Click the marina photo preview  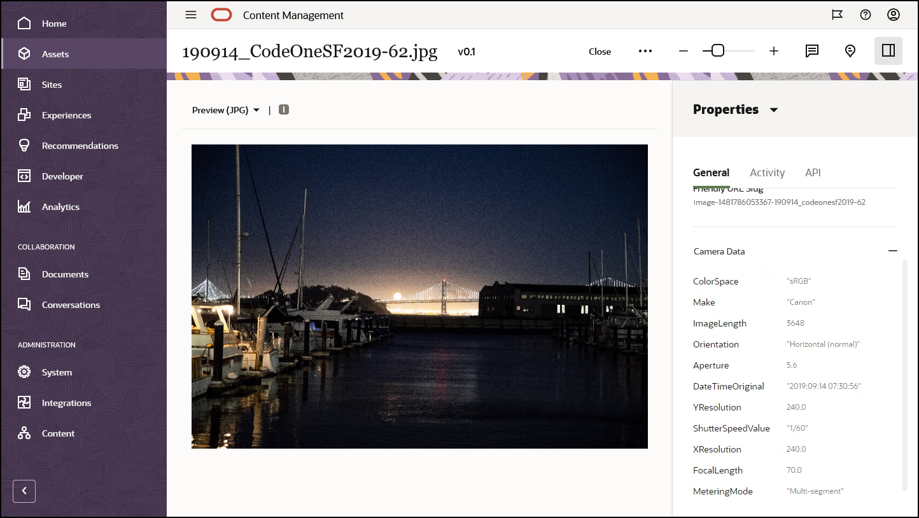[419, 297]
